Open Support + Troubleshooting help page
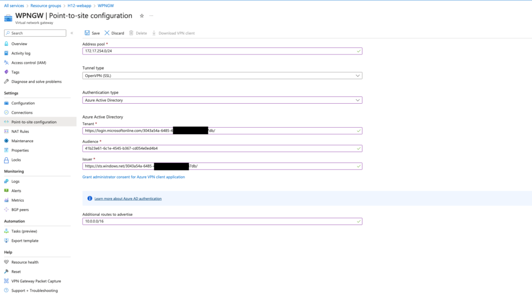The image size is (532, 304). pyautogui.click(x=34, y=291)
